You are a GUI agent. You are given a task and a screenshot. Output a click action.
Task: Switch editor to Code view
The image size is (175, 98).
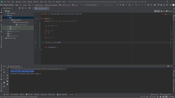pos(157,11)
